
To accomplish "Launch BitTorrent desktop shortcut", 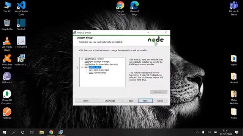I will click(x=7, y=78).
